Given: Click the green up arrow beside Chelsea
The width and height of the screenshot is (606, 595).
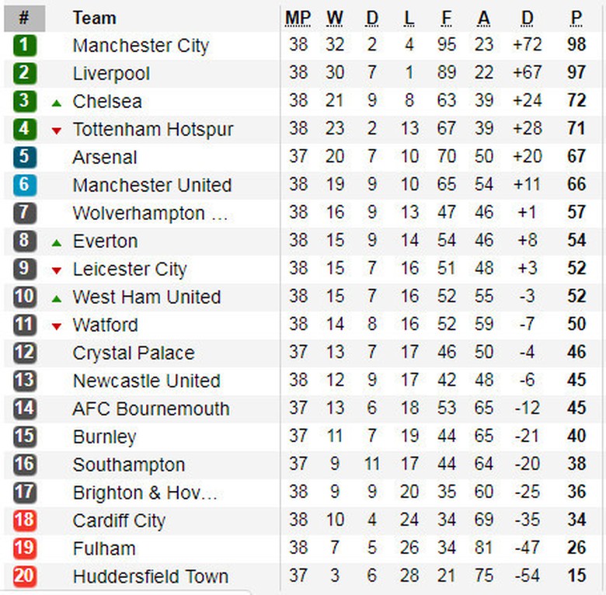Looking at the screenshot, I should 56,103.
